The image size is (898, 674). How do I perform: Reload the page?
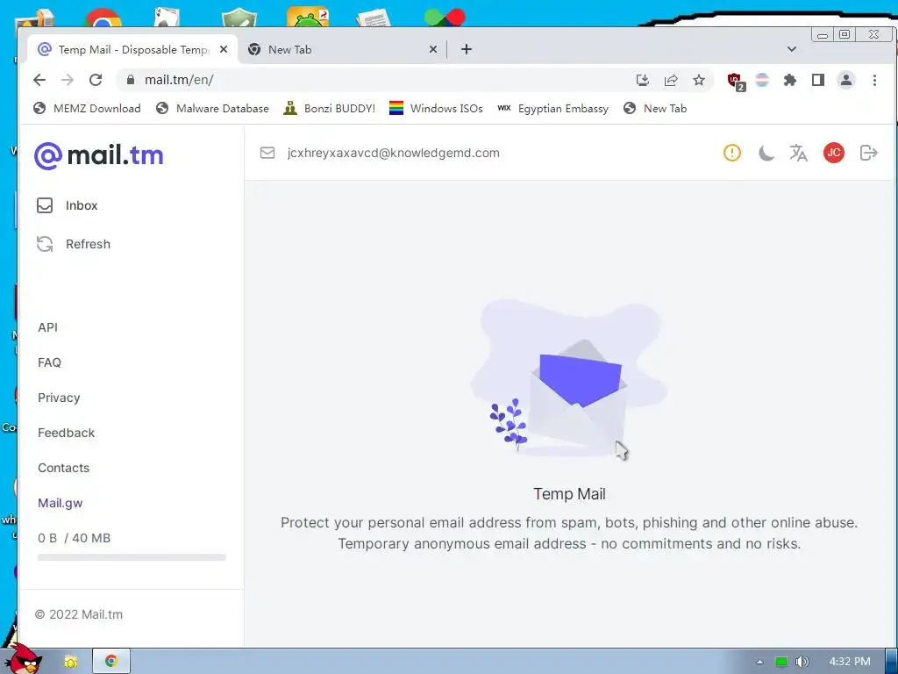point(96,80)
